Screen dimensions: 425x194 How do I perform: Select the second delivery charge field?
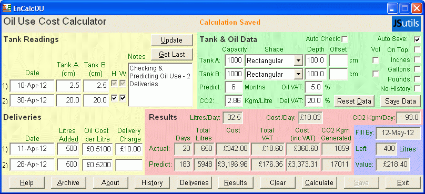129,165
